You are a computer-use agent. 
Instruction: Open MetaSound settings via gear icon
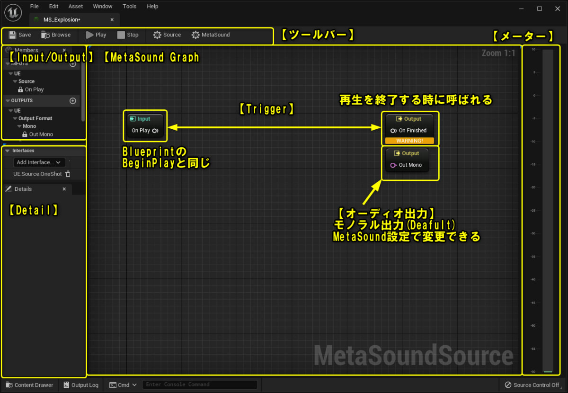(x=195, y=35)
